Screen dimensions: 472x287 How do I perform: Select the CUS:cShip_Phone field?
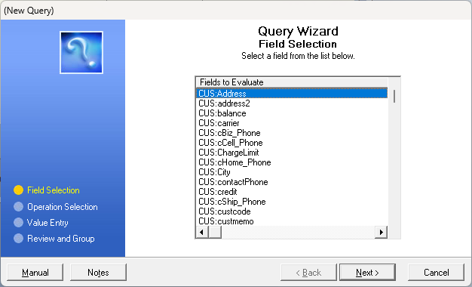(292, 202)
